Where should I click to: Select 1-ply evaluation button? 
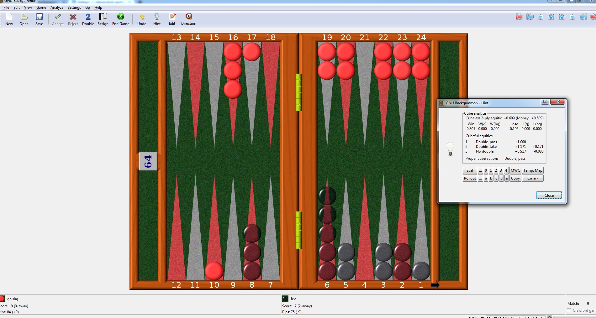click(x=491, y=170)
